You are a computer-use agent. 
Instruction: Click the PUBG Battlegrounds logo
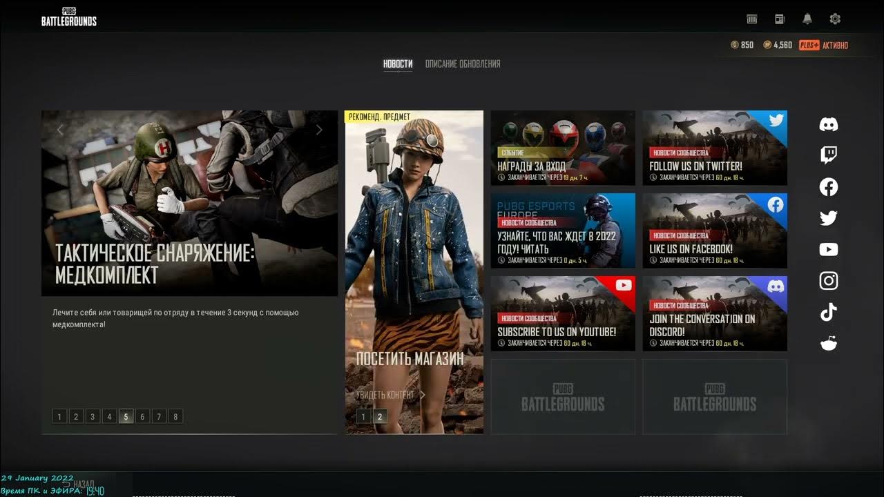point(69,17)
